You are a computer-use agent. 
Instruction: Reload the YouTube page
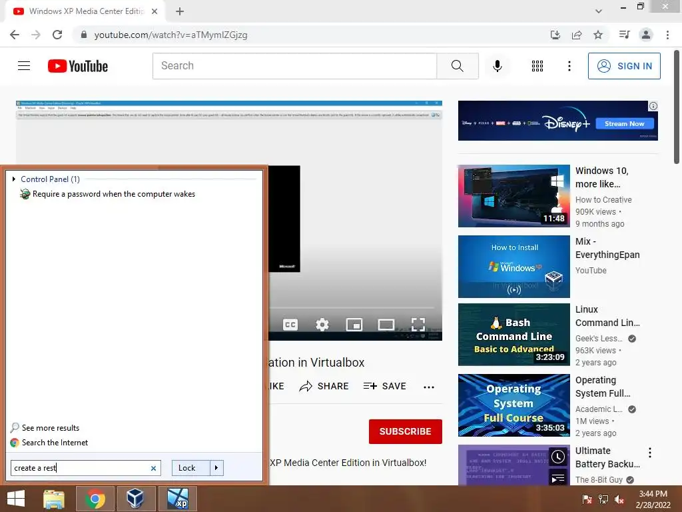coord(57,35)
